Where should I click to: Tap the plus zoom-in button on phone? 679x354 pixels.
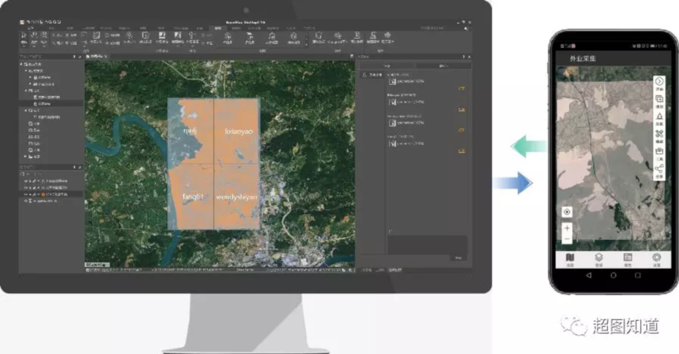[567, 228]
